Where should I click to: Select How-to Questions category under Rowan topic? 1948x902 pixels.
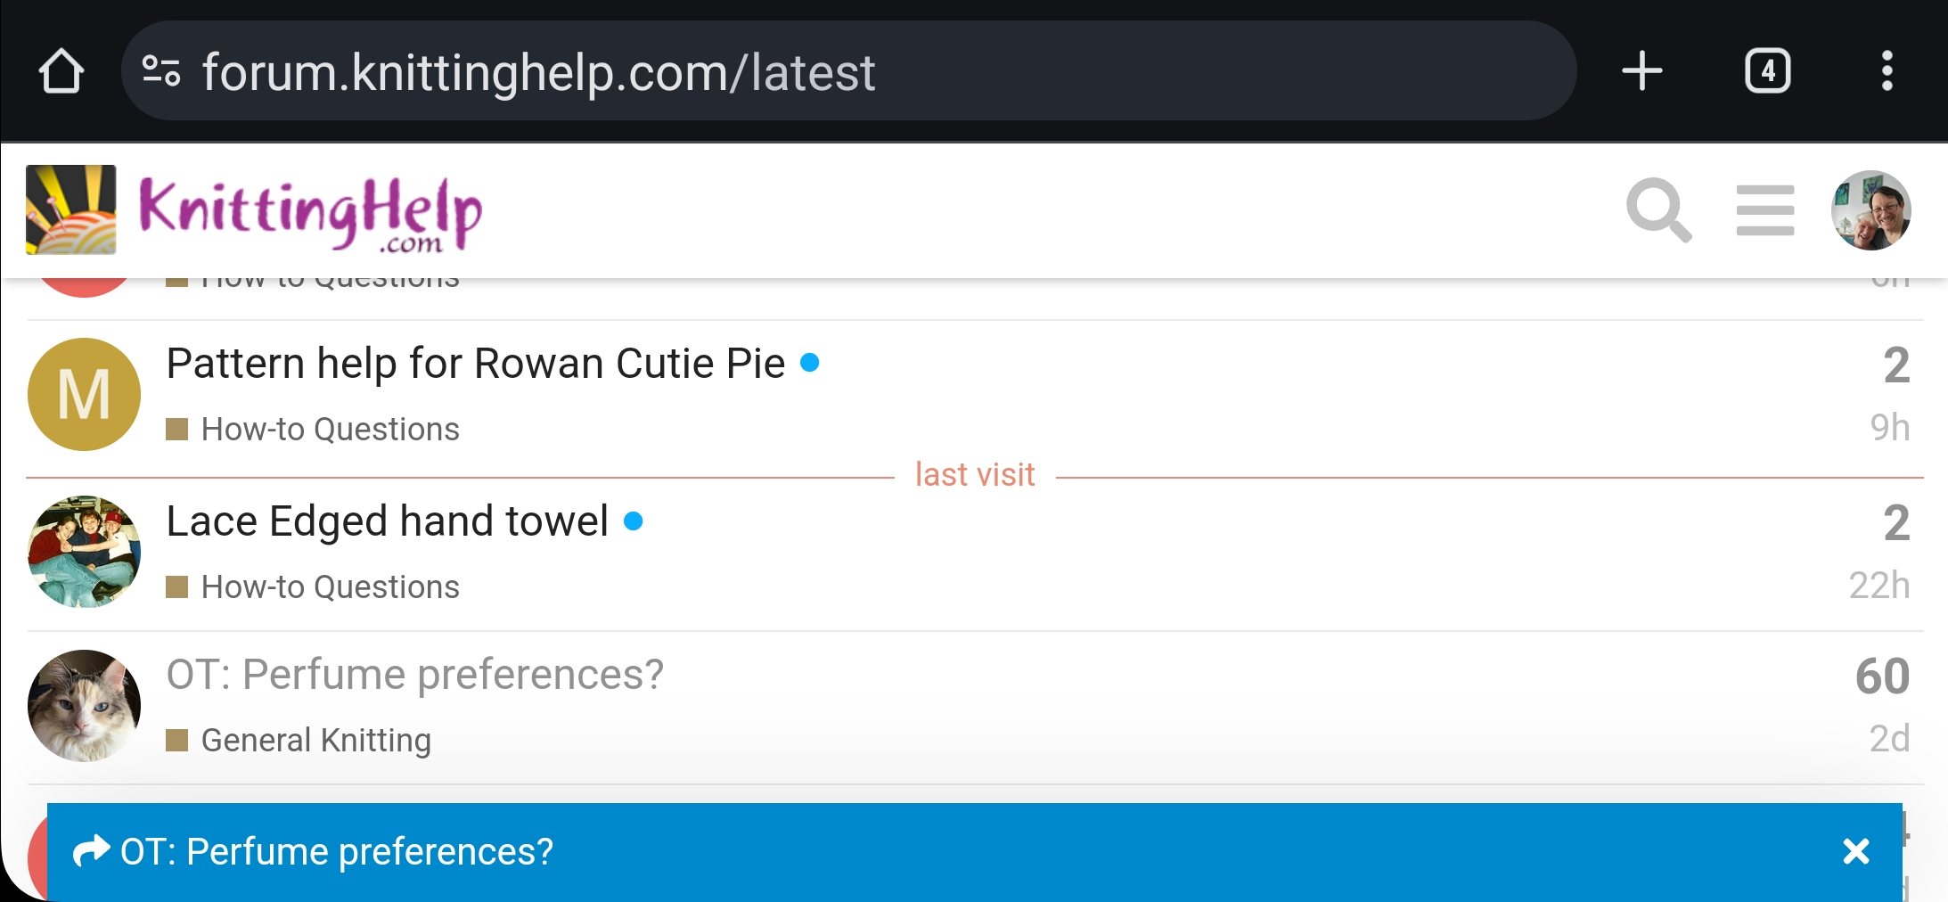(330, 430)
